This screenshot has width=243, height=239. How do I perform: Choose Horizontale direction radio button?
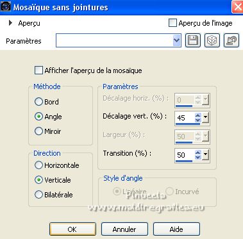38,165
